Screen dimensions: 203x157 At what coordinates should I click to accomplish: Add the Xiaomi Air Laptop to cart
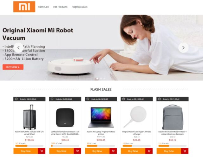tap(113, 151)
